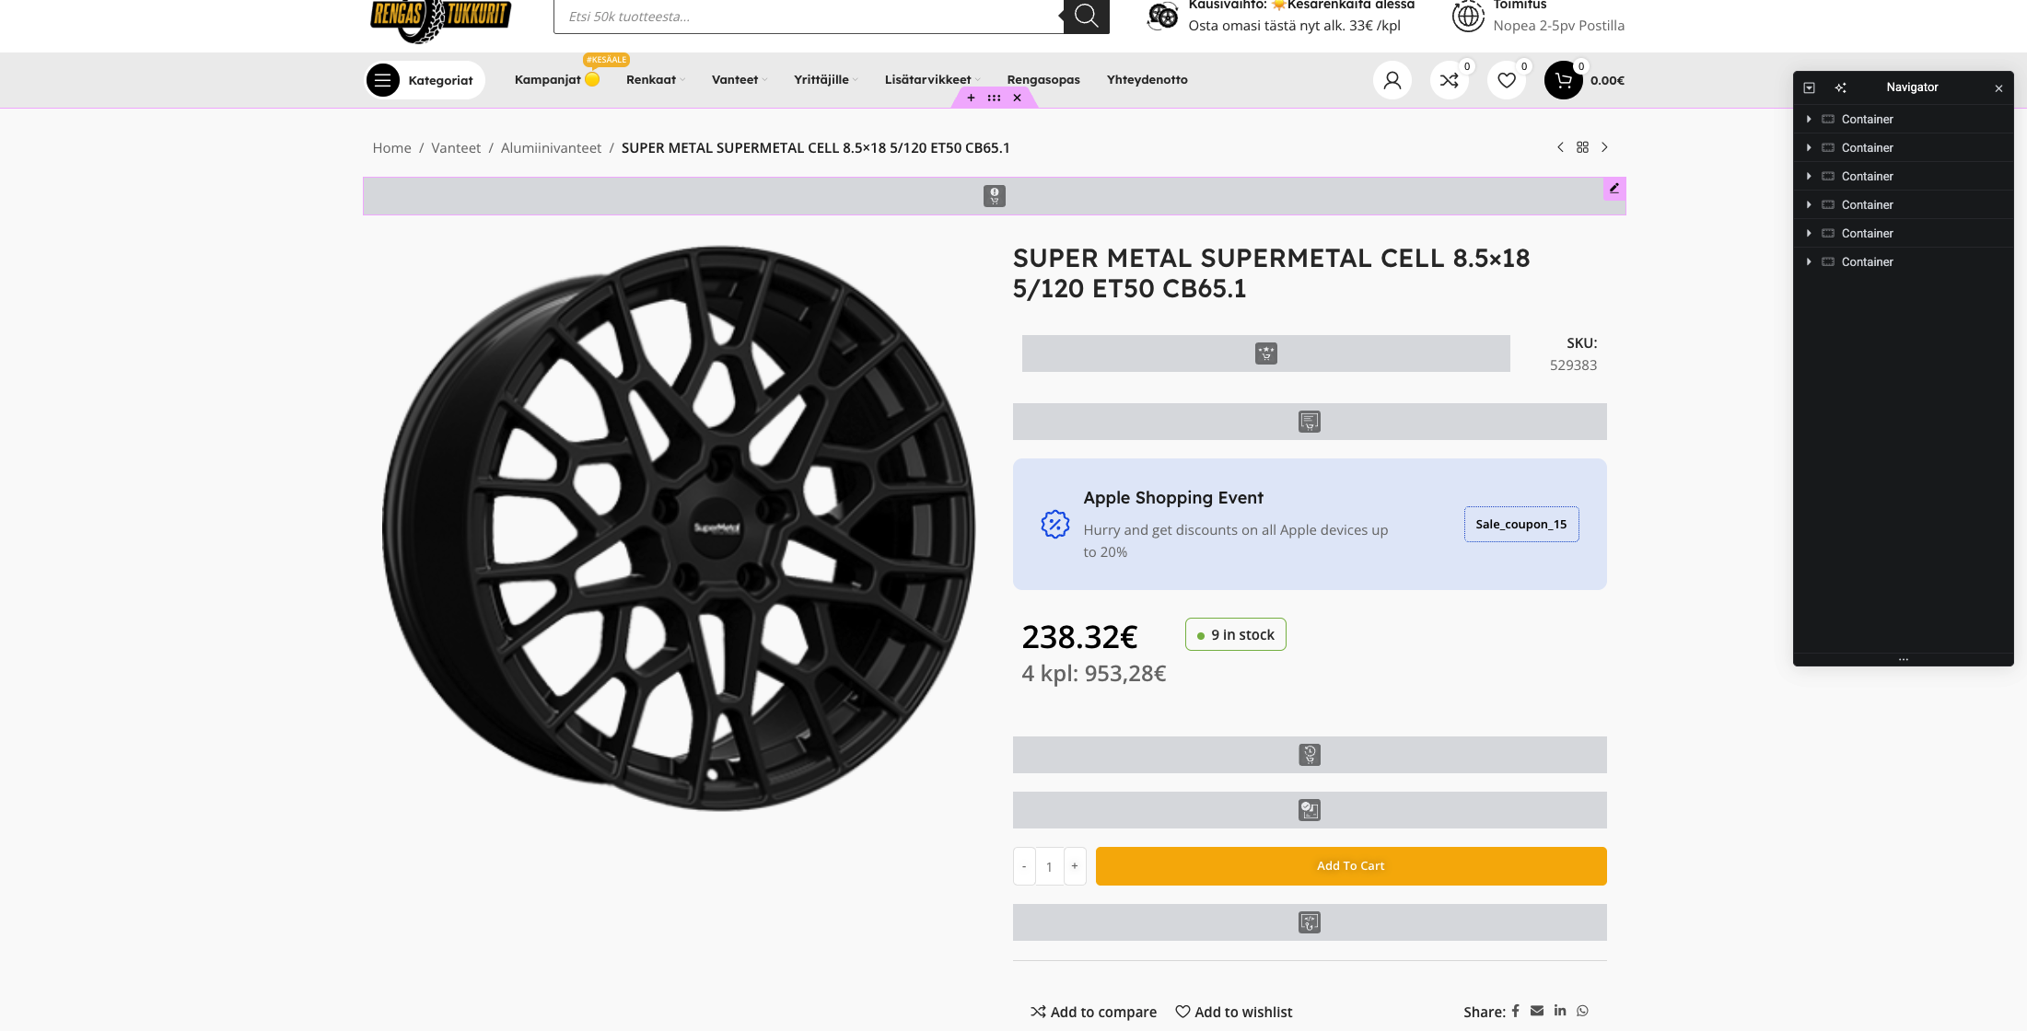Select the second widget placeholder above Add To Cart

[1310, 810]
